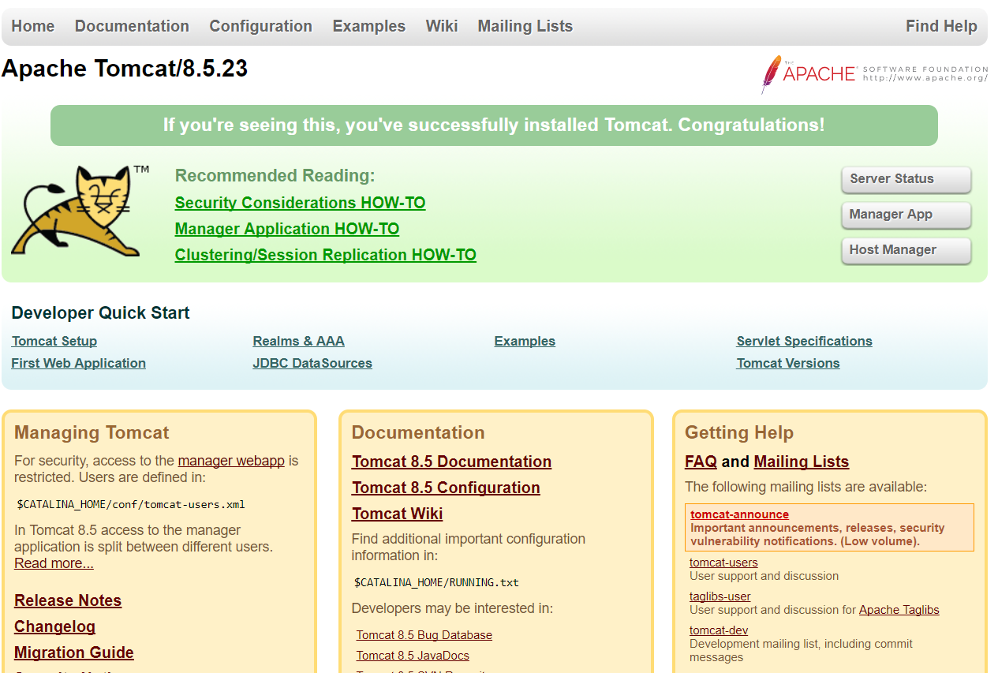Open the Release Notes link
This screenshot has width=998, height=673.
click(68, 600)
